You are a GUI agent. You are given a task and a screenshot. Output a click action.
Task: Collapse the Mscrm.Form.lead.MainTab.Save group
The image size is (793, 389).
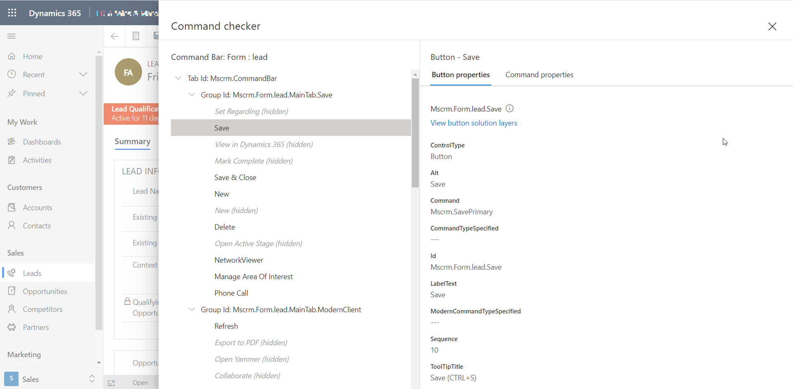(192, 95)
